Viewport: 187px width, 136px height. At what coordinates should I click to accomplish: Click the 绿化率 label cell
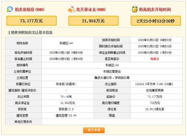coord(112,109)
